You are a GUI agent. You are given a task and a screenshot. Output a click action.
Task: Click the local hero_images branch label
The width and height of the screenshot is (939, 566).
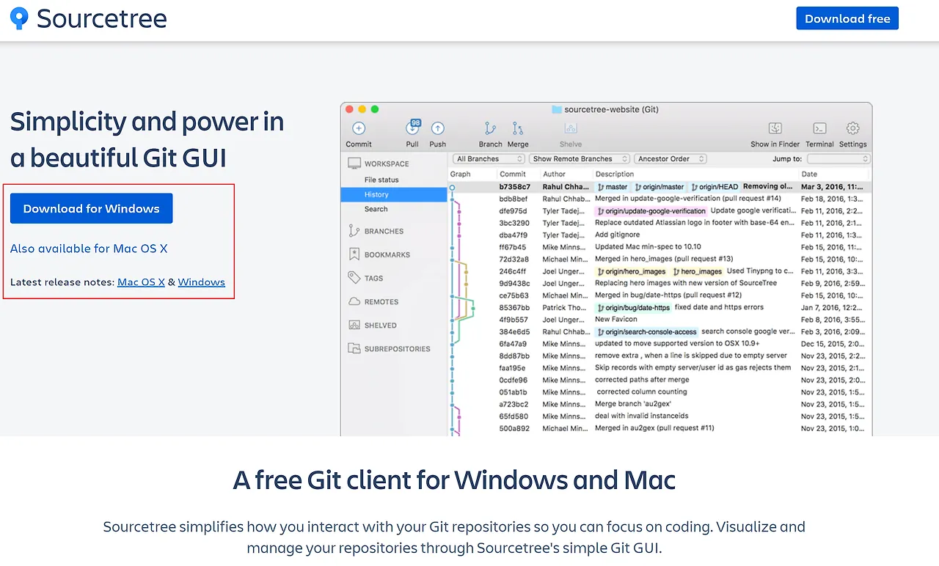pos(698,271)
